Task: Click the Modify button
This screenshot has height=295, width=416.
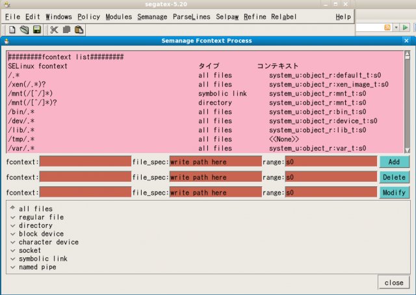Action: (x=394, y=193)
